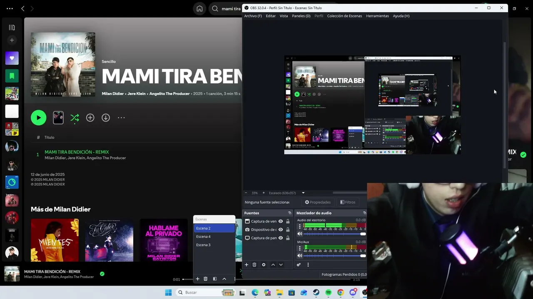Viewport: 533px width, 299px height.
Task: Open the Paneles menu in OBS
Action: pos(301,16)
